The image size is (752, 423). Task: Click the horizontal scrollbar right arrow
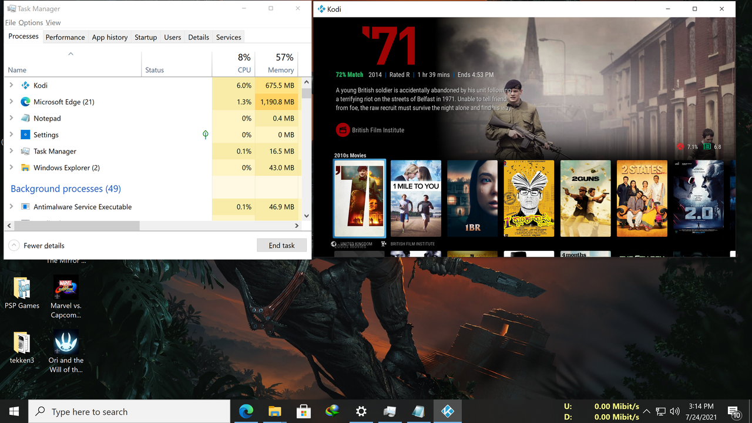coord(297,226)
